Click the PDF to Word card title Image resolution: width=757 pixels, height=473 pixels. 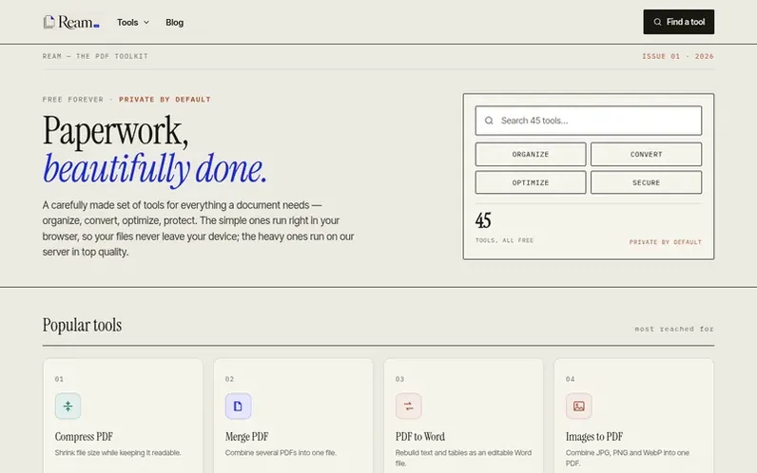pyautogui.click(x=420, y=436)
